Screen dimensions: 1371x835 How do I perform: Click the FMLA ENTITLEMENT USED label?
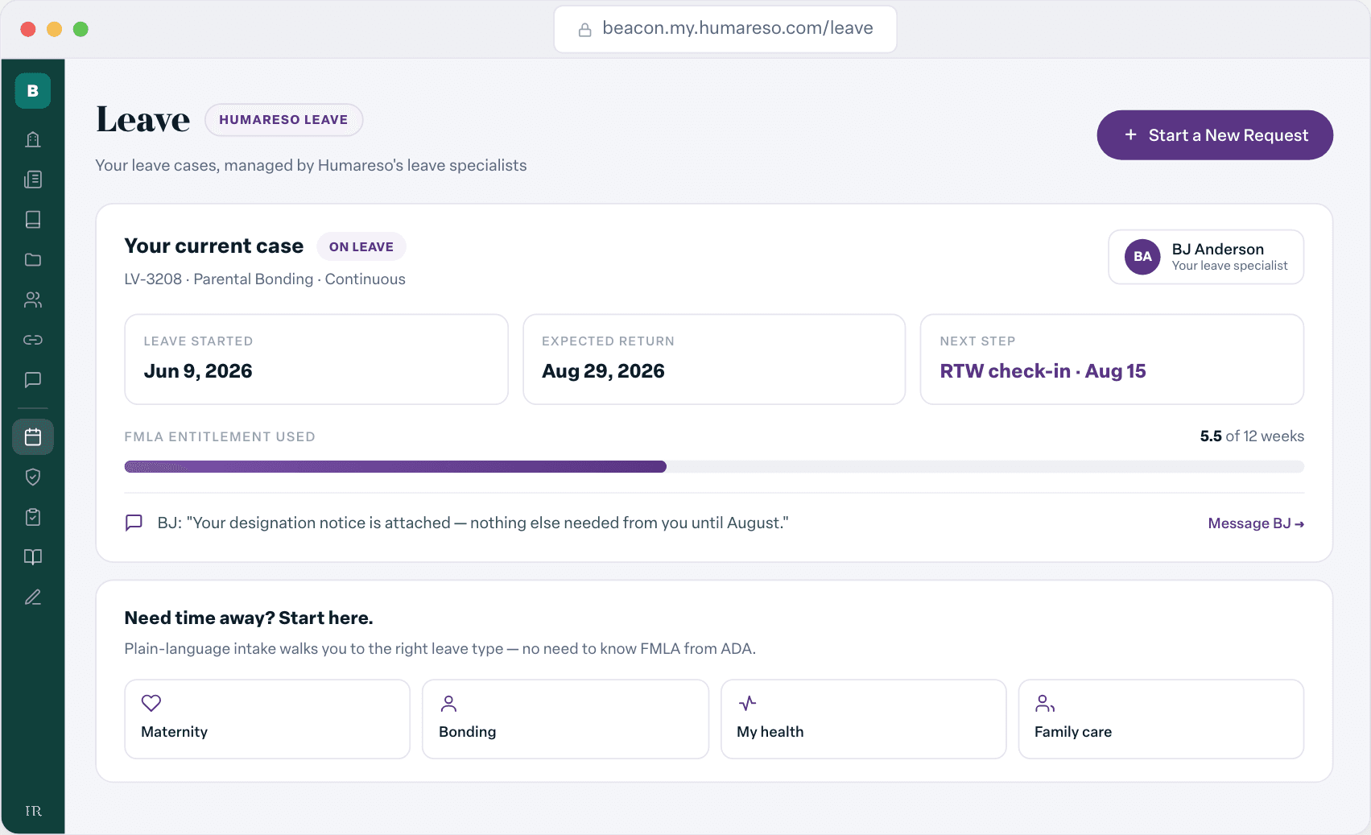tap(220, 436)
